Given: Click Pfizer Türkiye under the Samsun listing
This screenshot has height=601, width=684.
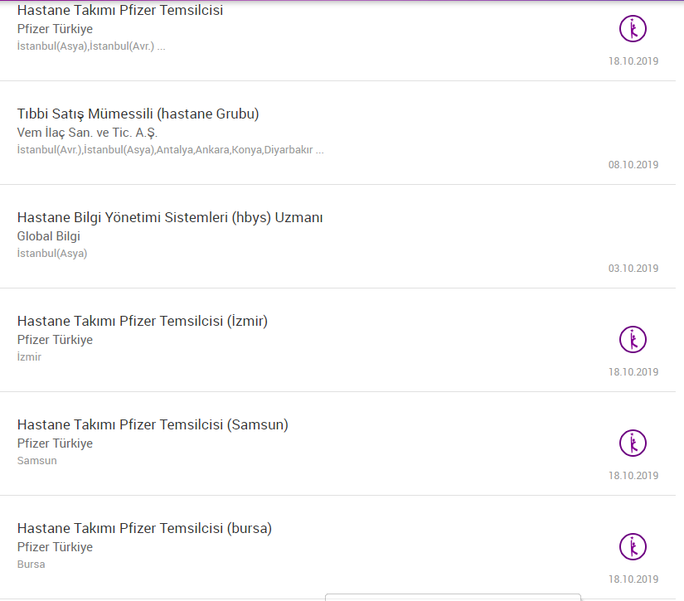Looking at the screenshot, I should 55,443.
